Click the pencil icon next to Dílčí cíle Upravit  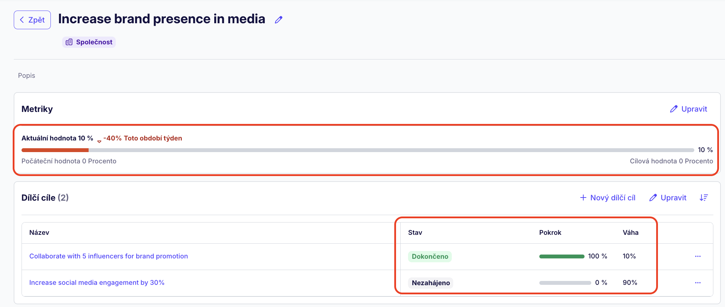pos(653,198)
